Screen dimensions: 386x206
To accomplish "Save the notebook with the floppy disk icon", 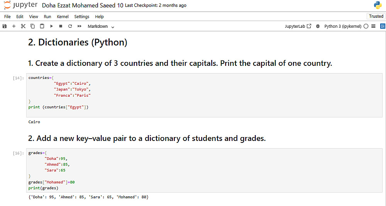I will pos(5,26).
